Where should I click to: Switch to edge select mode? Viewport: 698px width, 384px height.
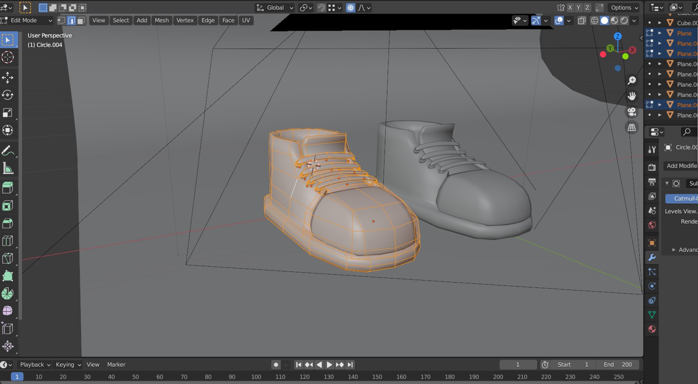[x=71, y=20]
